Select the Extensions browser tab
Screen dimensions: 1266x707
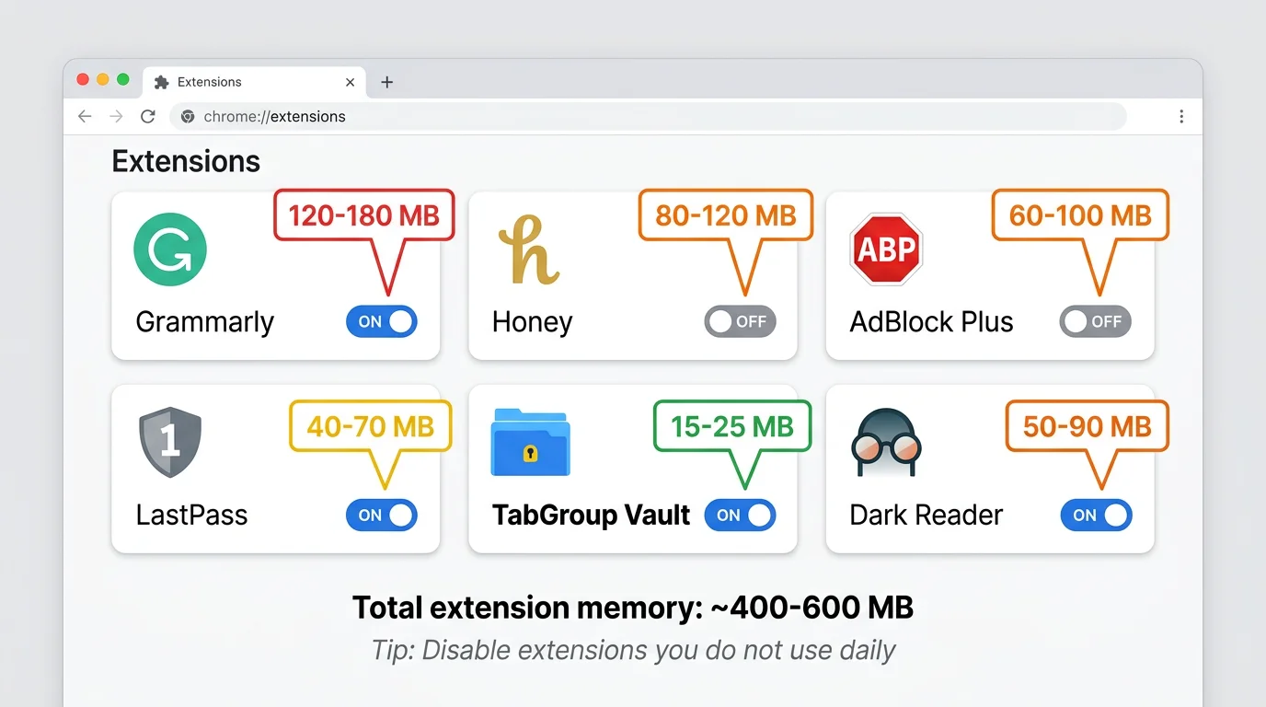pyautogui.click(x=235, y=82)
